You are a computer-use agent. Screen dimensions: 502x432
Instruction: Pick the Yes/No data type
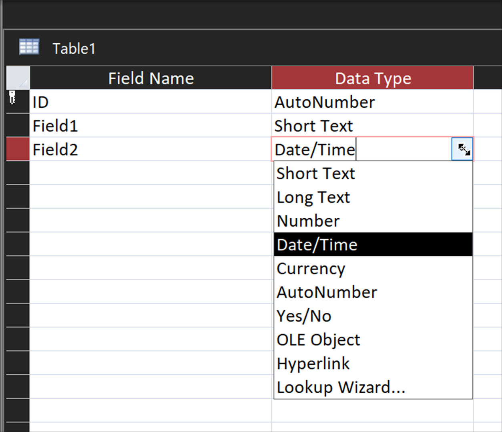coord(304,316)
